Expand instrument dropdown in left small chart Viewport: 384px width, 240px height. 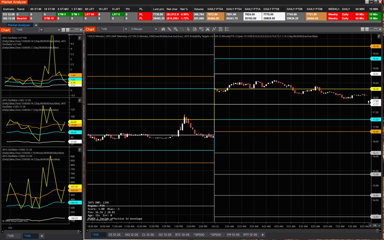coord(41,29)
